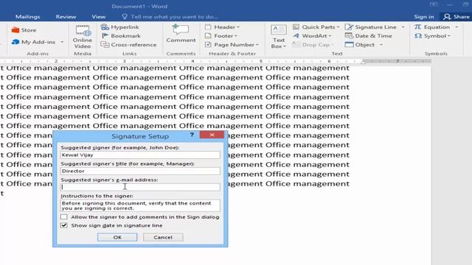Insert an Online Video

point(82,37)
